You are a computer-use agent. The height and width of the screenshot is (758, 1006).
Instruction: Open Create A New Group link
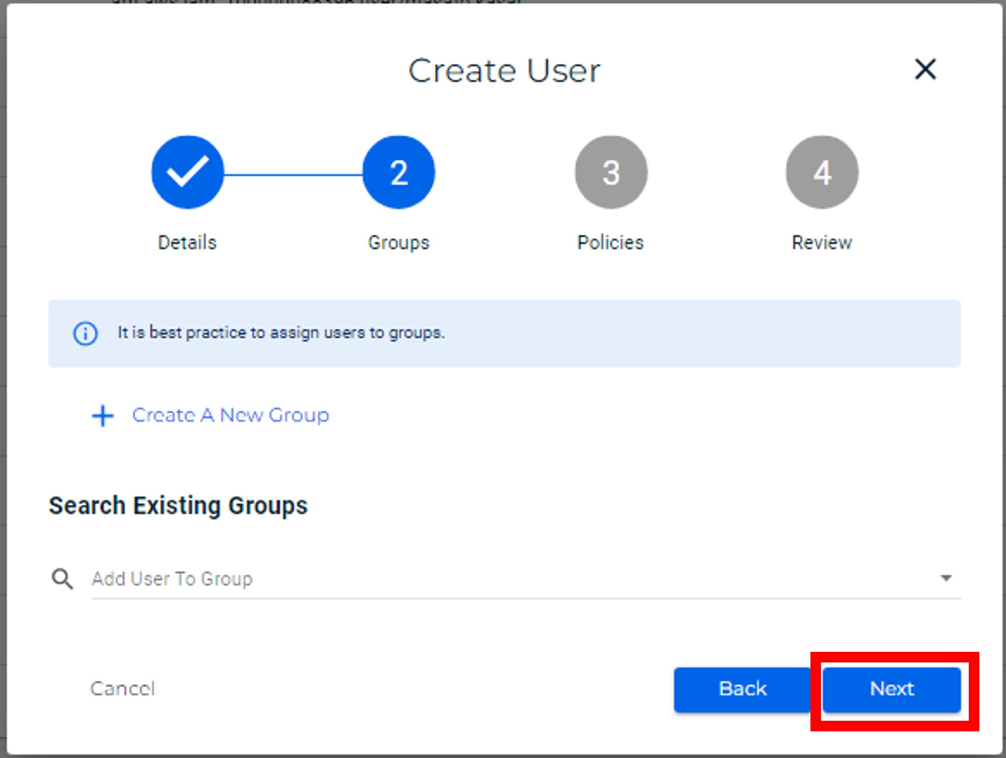[230, 415]
